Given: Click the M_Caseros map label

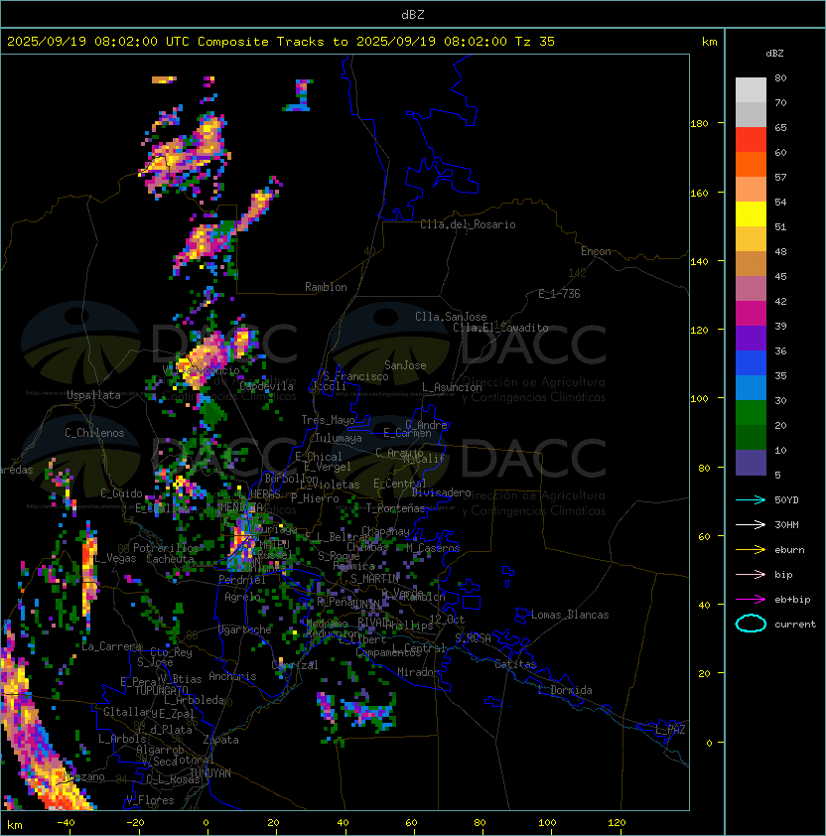Looking at the screenshot, I should click(433, 548).
